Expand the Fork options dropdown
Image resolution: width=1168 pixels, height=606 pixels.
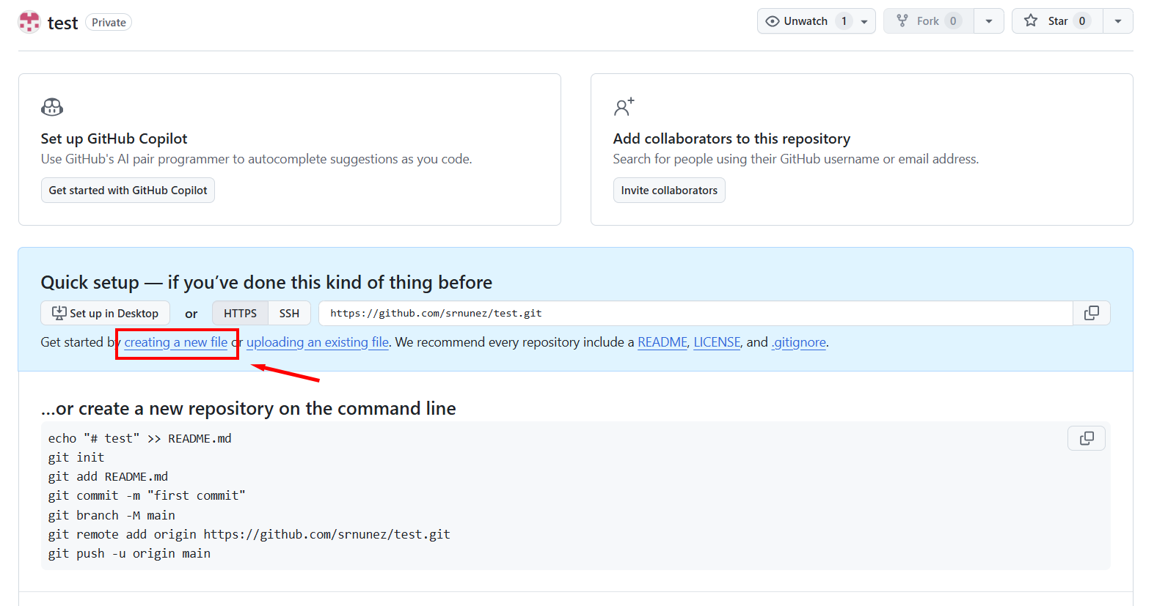tap(989, 21)
